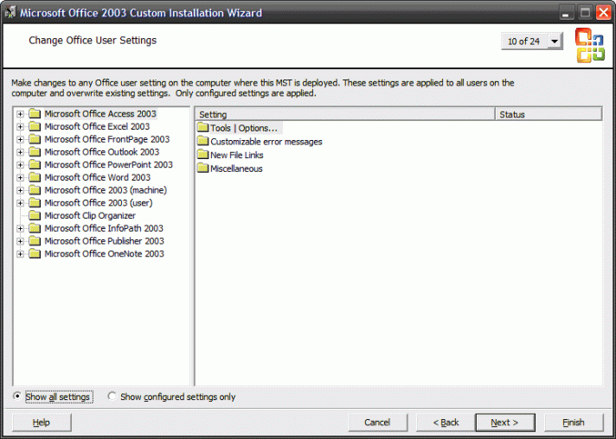The image size is (616, 439).
Task: Click the Microsoft Office Excel 2003 folder icon
Action: coord(35,126)
